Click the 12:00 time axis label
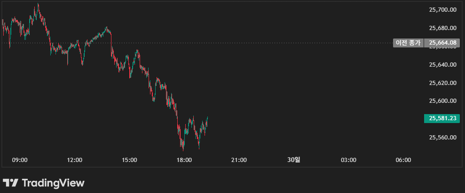This screenshot has width=465, height=193. [x=75, y=160]
